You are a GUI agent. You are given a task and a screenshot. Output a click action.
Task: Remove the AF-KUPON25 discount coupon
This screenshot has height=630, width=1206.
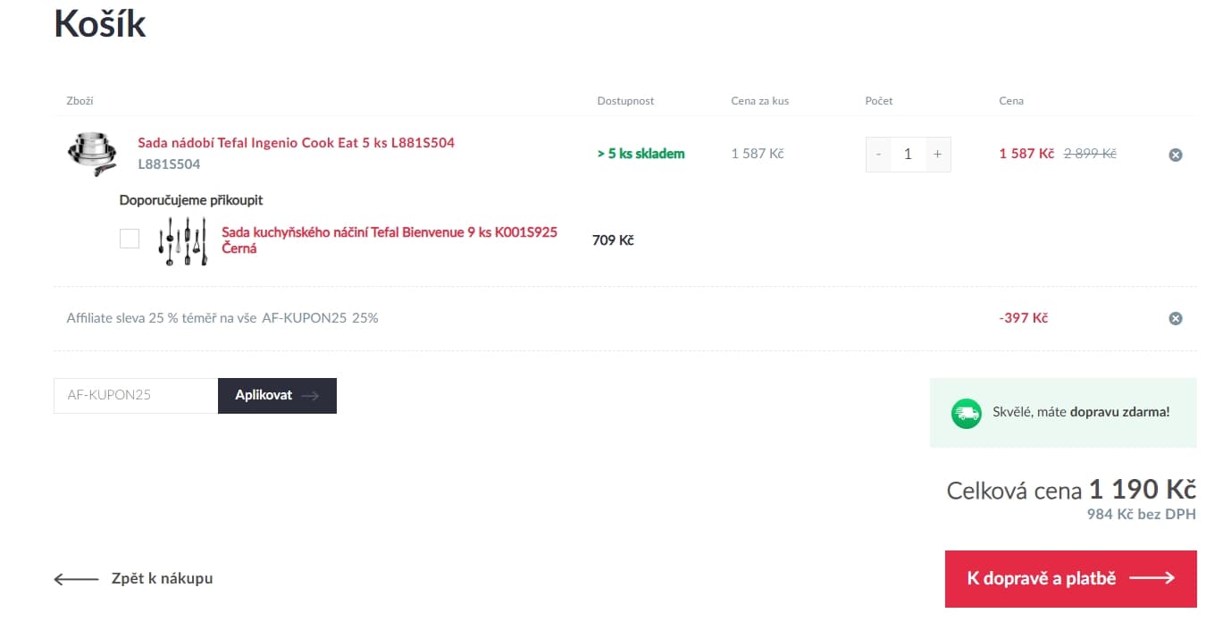pyautogui.click(x=1176, y=318)
